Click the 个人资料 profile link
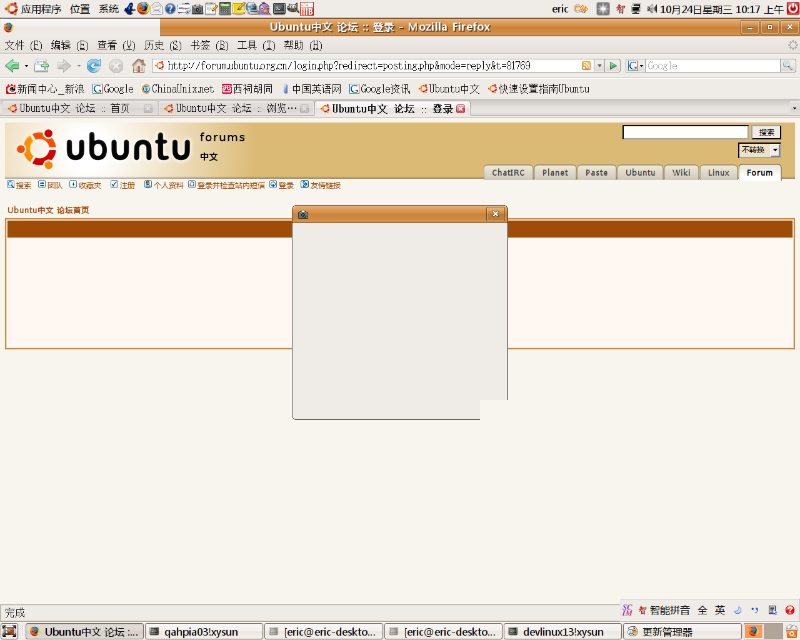Viewport: 800px width, 640px height. click(164, 185)
